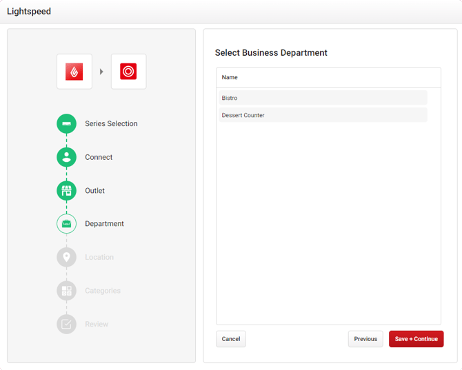
Task: Click the Select Business Department heading
Action: (x=271, y=52)
